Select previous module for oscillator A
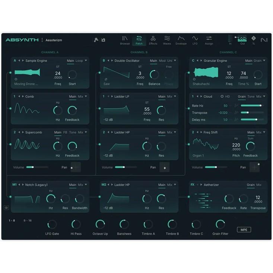The height and width of the screenshot is (273, 273). click(19, 61)
